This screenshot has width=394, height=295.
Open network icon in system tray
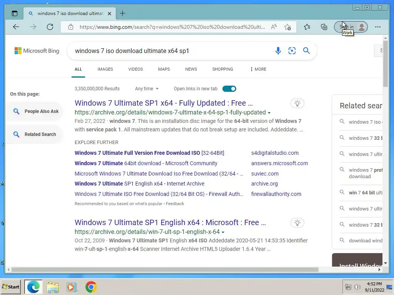tap(348, 287)
